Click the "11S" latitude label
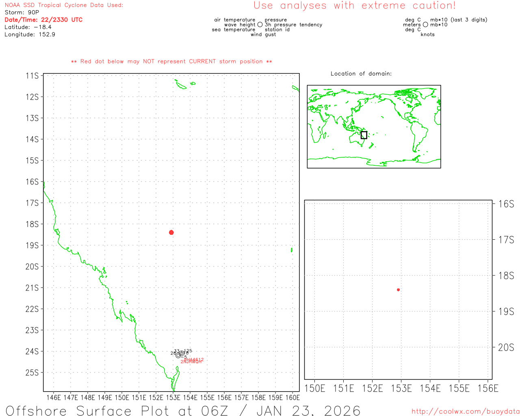The image size is (520, 416). (x=32, y=76)
